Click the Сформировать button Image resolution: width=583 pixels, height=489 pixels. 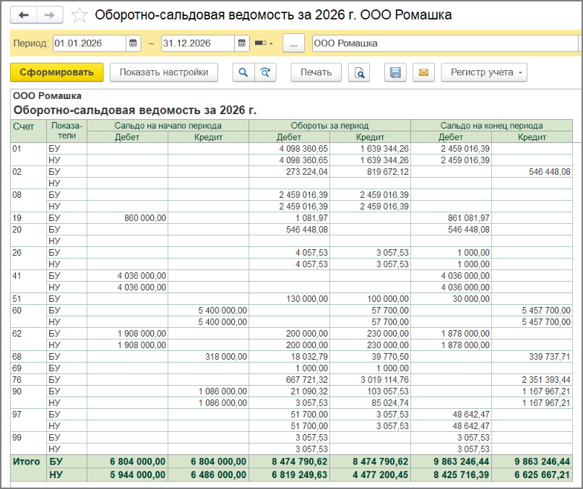tap(56, 72)
